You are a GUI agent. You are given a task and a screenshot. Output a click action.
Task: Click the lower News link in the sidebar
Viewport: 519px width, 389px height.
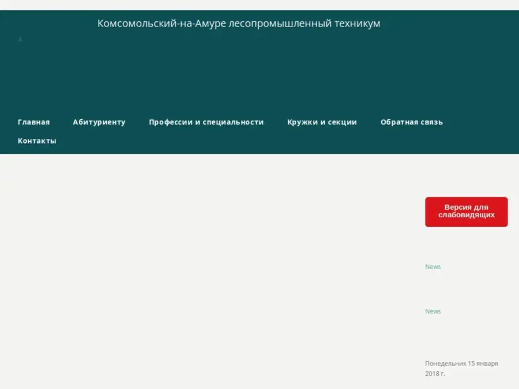click(x=432, y=311)
